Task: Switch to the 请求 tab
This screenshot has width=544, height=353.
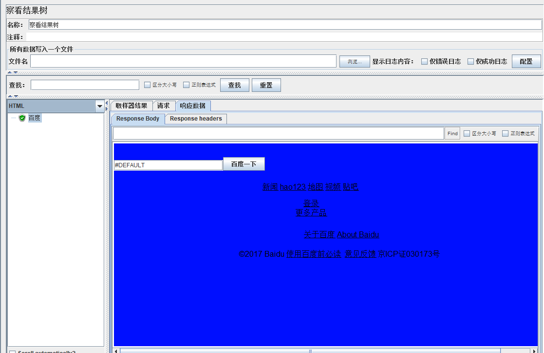Action: click(x=164, y=106)
